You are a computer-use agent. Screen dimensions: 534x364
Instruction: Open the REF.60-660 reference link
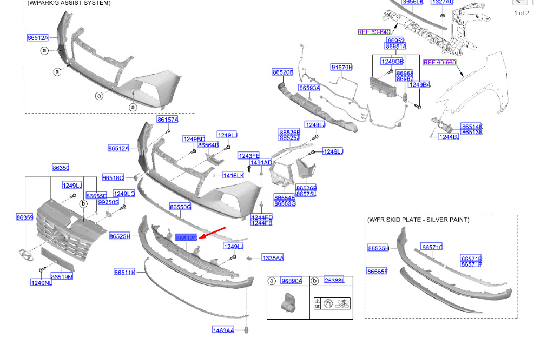(x=439, y=62)
